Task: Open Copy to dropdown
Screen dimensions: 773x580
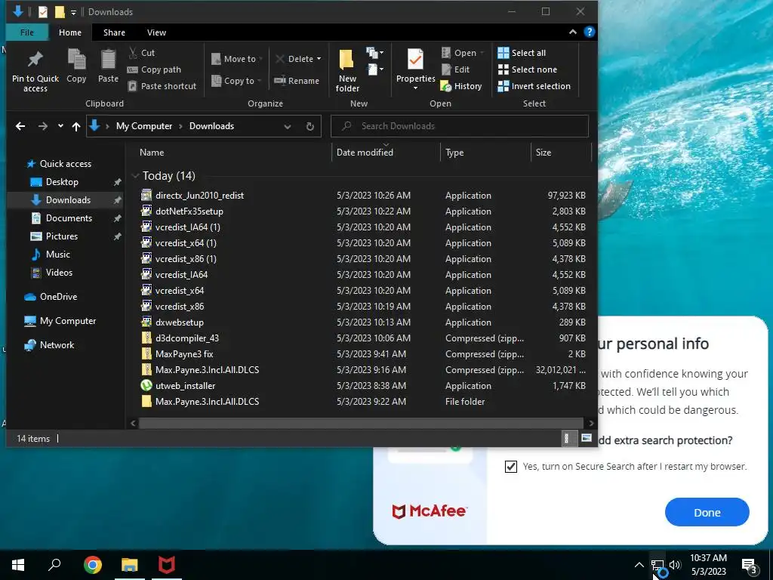Action: pyautogui.click(x=236, y=81)
